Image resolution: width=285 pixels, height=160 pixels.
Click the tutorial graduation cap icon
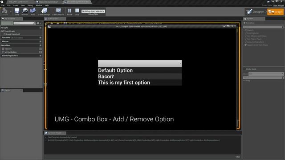(x=269, y=2)
